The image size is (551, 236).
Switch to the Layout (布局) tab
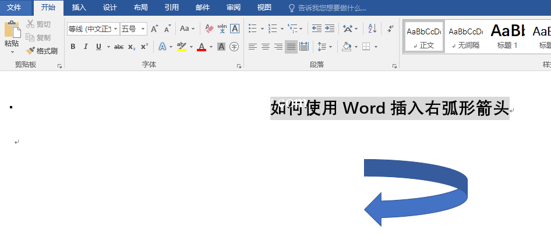pyautogui.click(x=141, y=8)
